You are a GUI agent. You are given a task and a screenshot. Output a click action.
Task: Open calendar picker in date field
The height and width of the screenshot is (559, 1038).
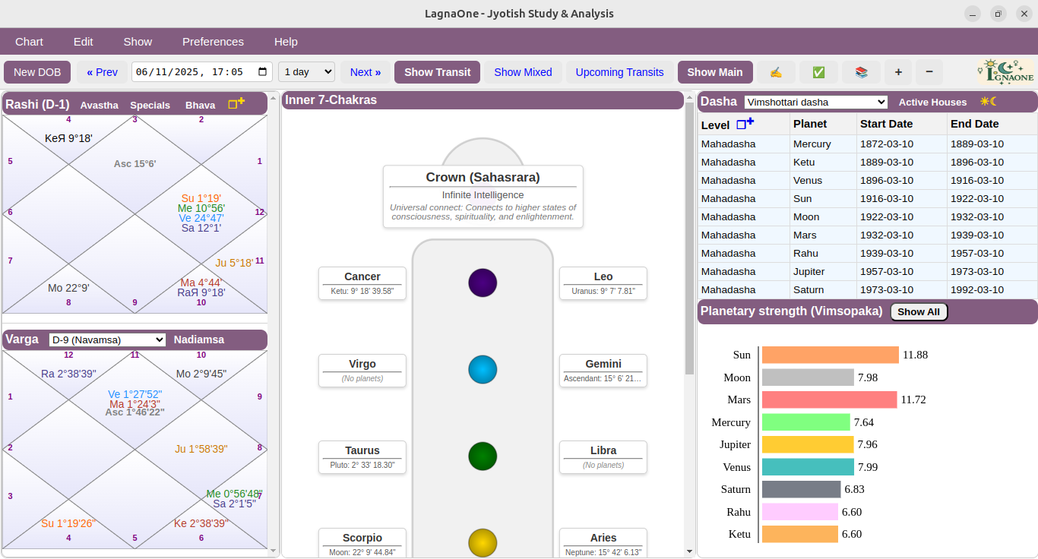[263, 72]
